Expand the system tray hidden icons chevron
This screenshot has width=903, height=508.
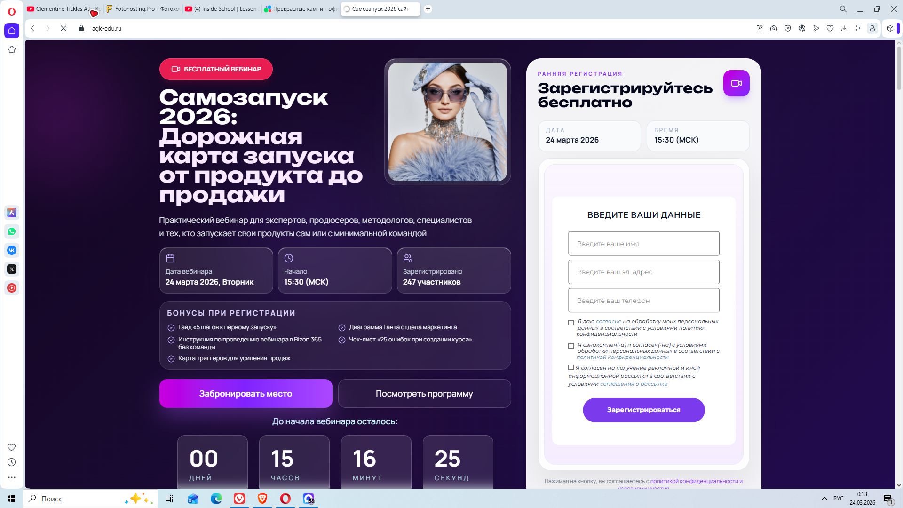point(824,499)
